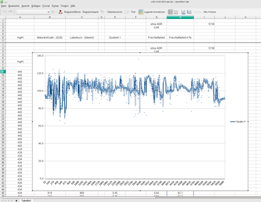Image resolution: width=261 pixels, height=202 pixels.
Task: Select column header E
Action: coord(115,17)
